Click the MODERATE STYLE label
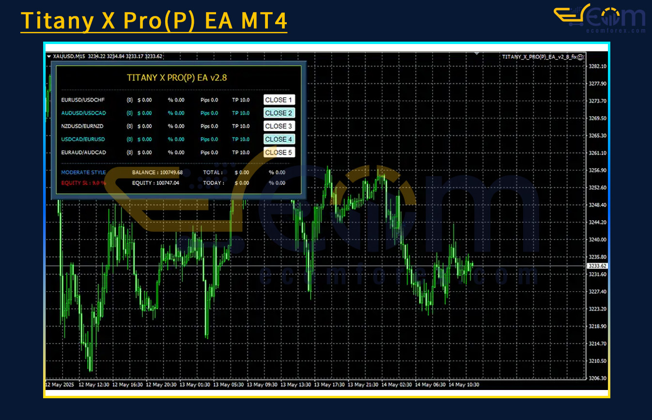The image size is (652, 420). tap(83, 172)
